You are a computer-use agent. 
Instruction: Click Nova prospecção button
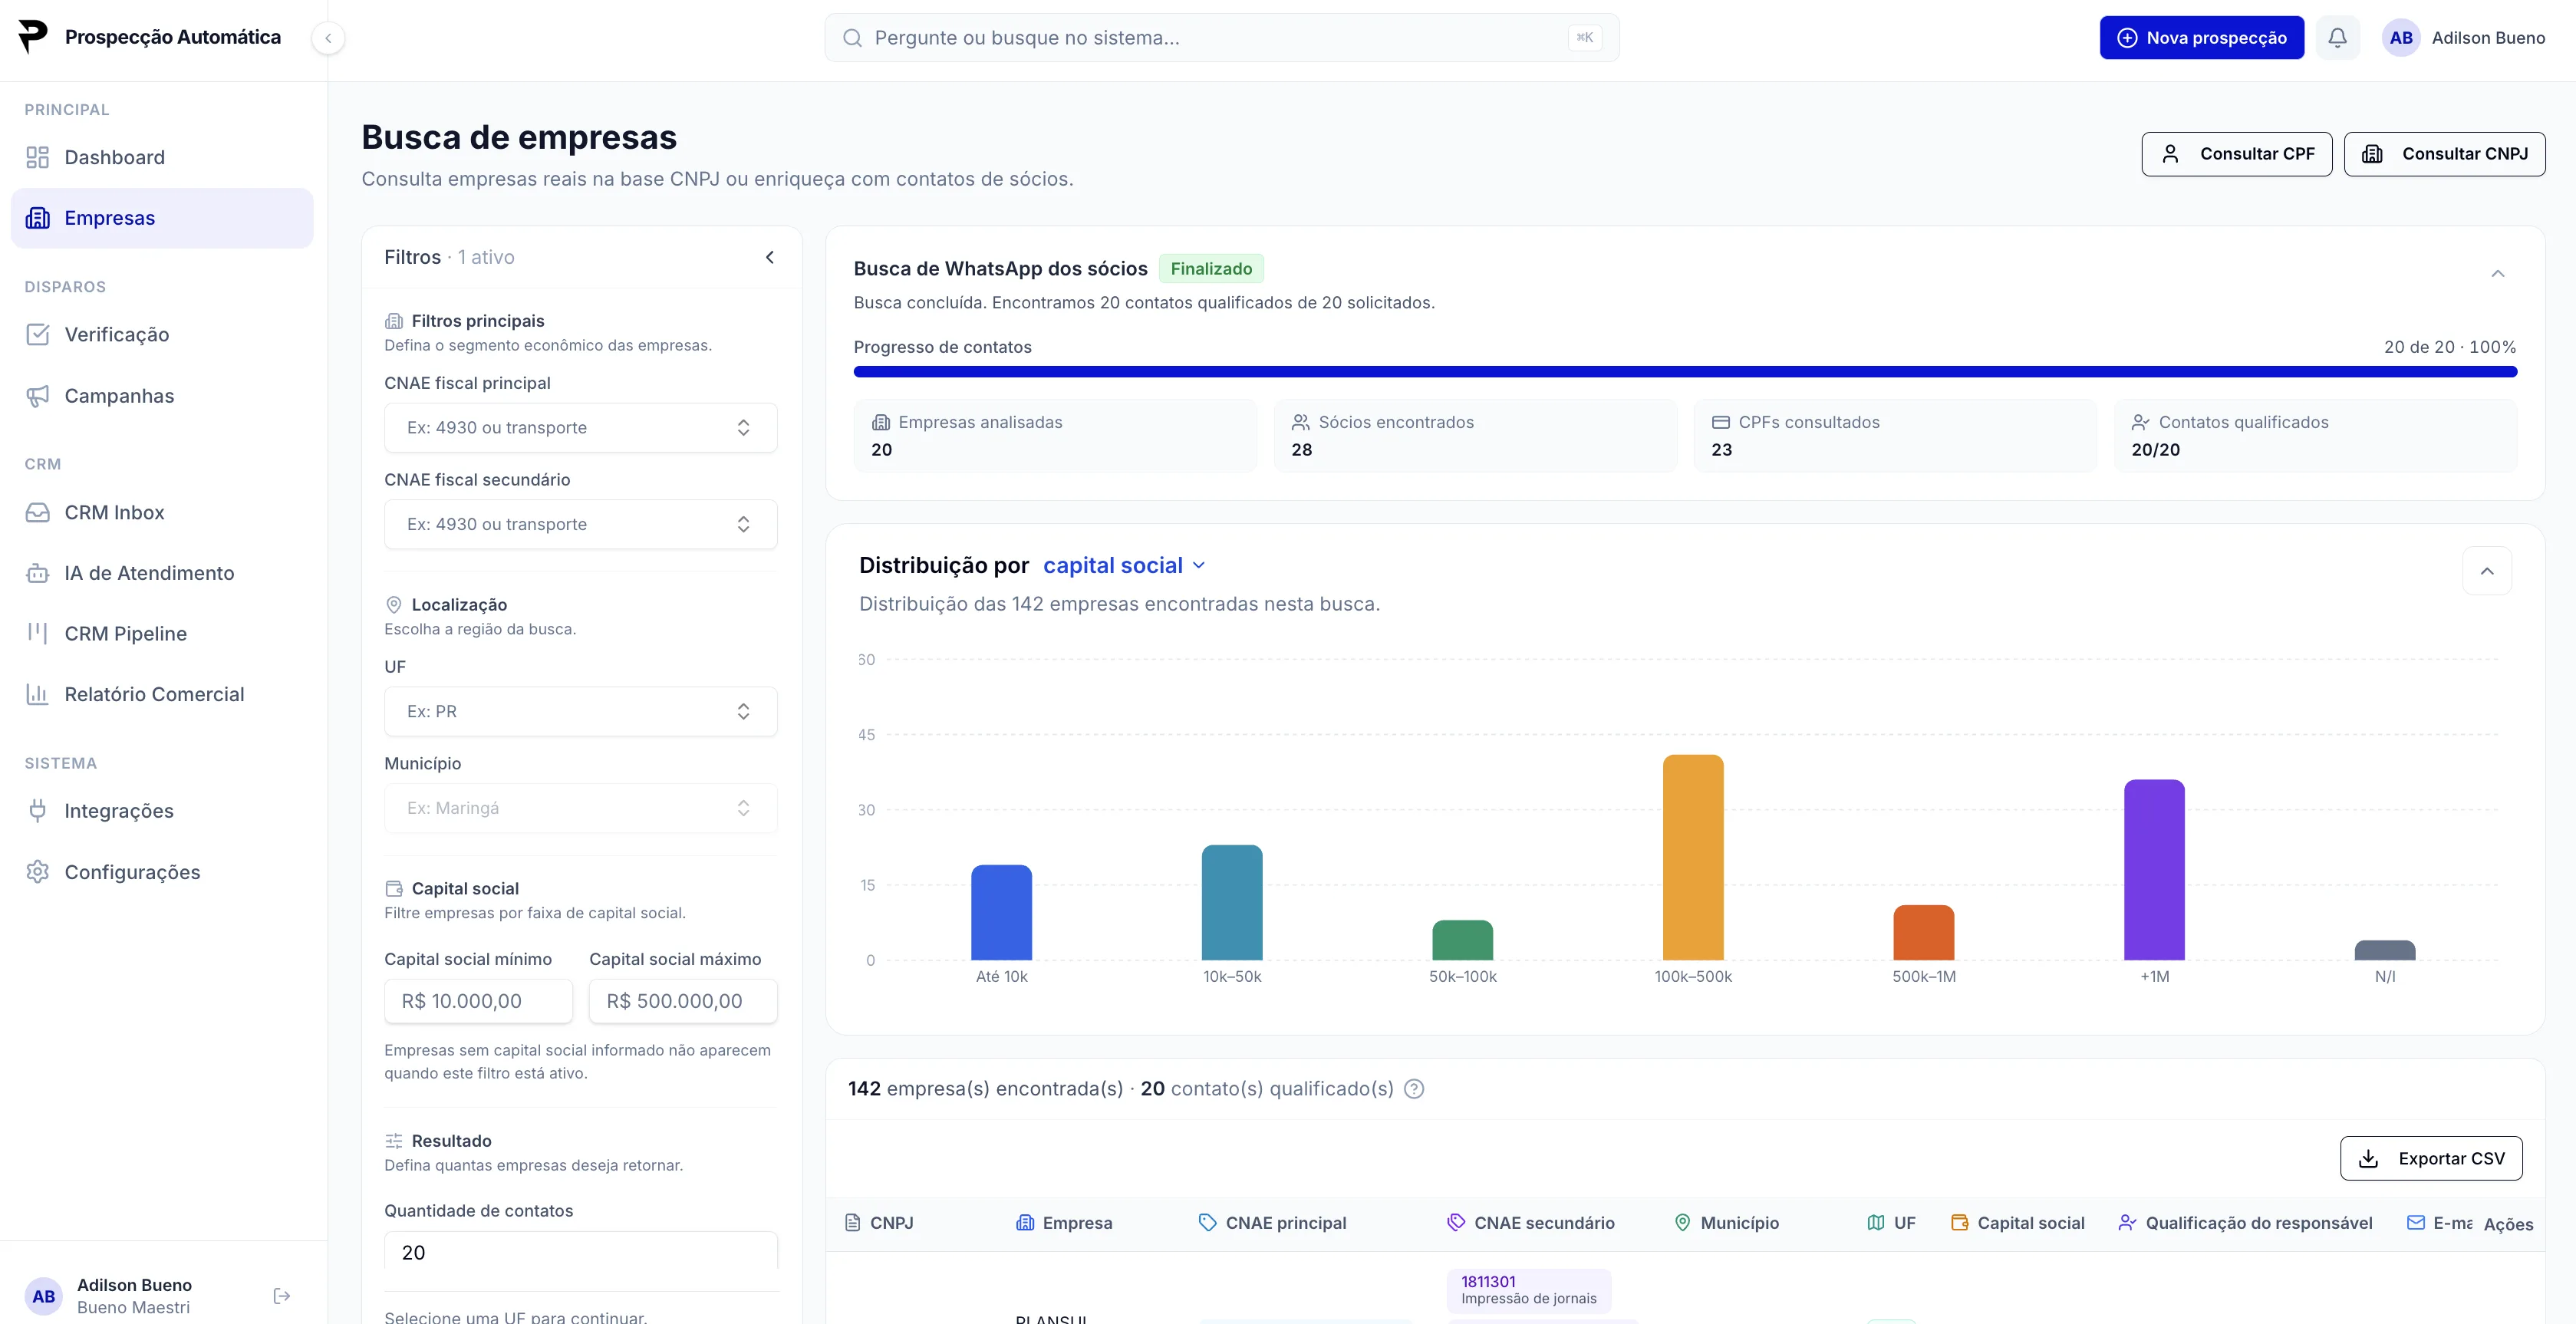pos(2202,38)
